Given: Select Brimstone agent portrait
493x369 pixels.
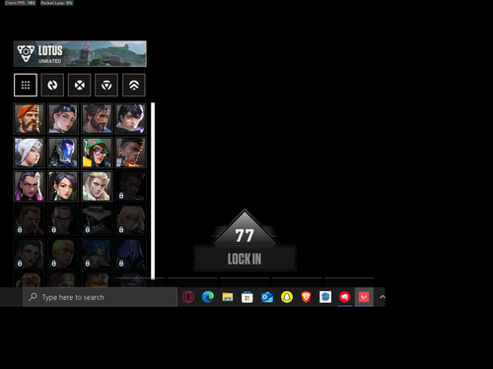Looking at the screenshot, I should (x=29, y=119).
